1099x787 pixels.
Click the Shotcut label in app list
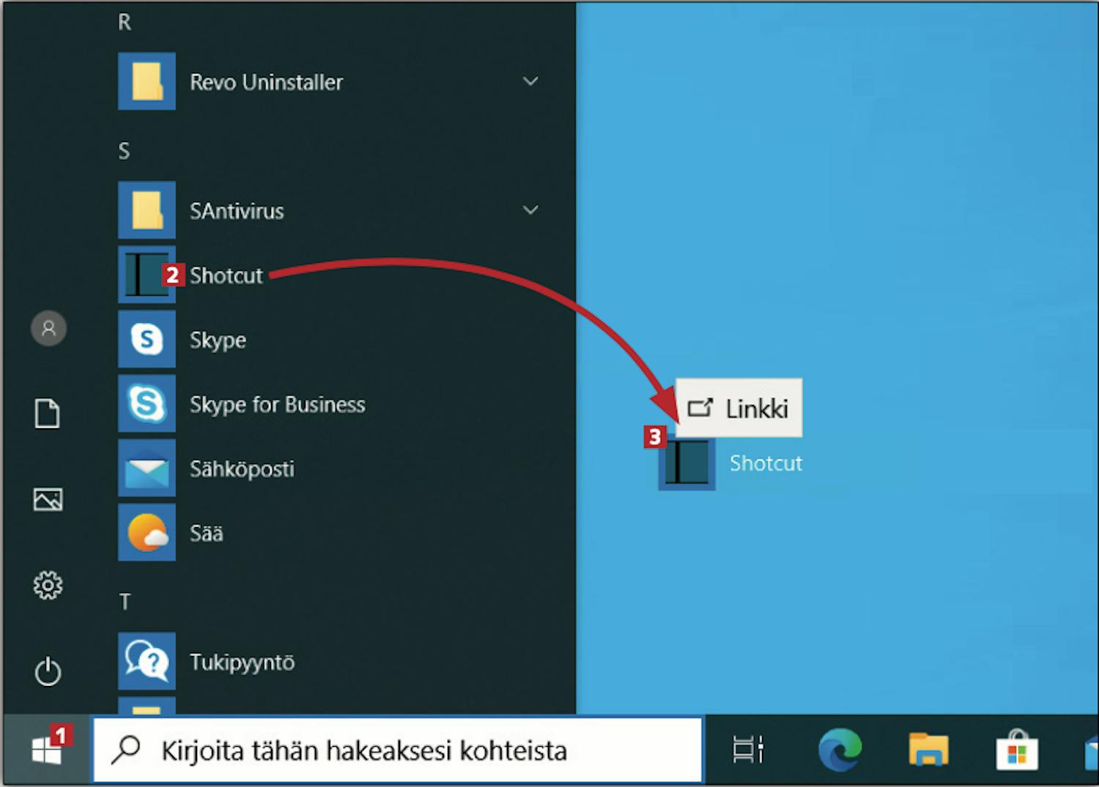(x=226, y=275)
